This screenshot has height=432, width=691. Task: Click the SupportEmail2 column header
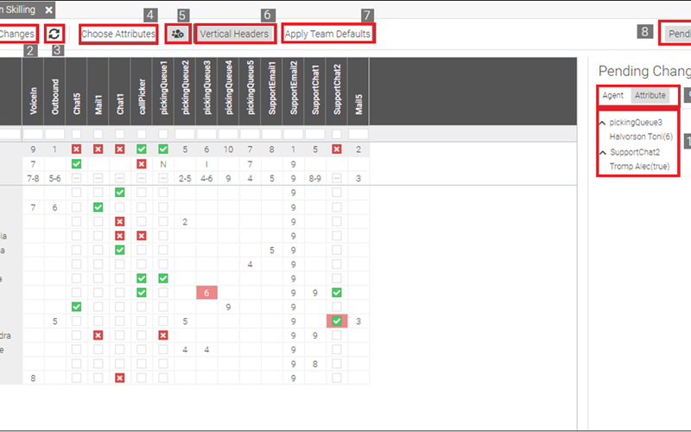[x=294, y=92]
